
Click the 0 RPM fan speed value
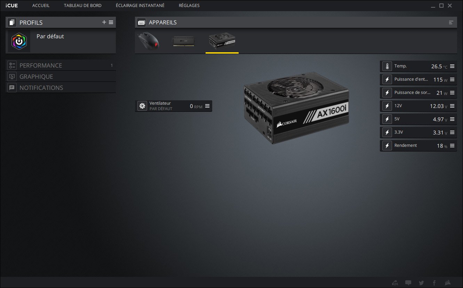[196, 106]
